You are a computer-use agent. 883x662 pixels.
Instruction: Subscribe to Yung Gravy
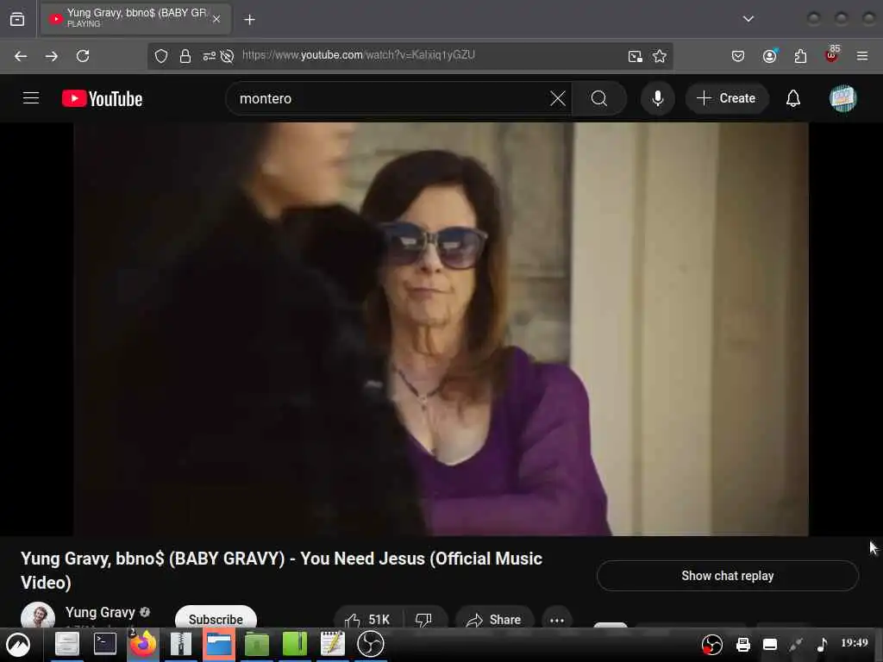[x=216, y=618]
